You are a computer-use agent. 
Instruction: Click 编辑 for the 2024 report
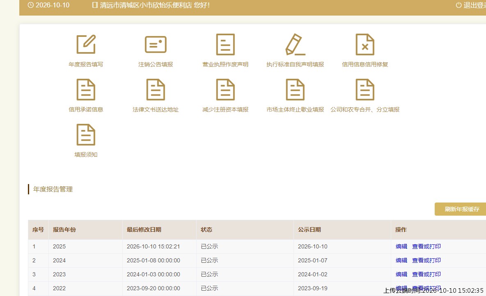[401, 260]
